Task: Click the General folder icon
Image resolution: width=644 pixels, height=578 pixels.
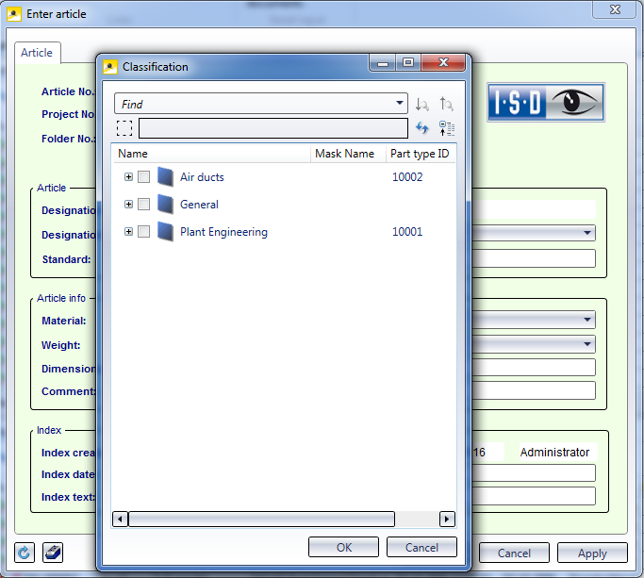Action: [166, 205]
